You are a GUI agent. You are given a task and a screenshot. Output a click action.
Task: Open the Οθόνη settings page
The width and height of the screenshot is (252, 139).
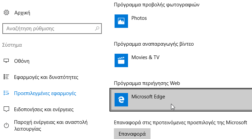[22, 61]
